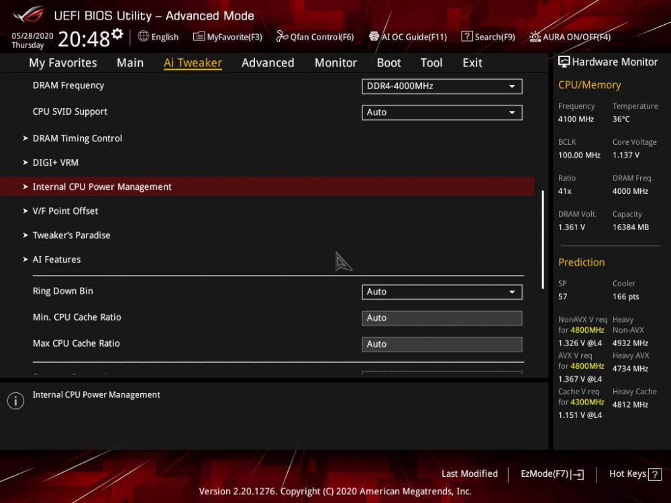Screen dimensions: 671x503
Task: Click the 16384 MB capacity value
Action: (x=630, y=227)
